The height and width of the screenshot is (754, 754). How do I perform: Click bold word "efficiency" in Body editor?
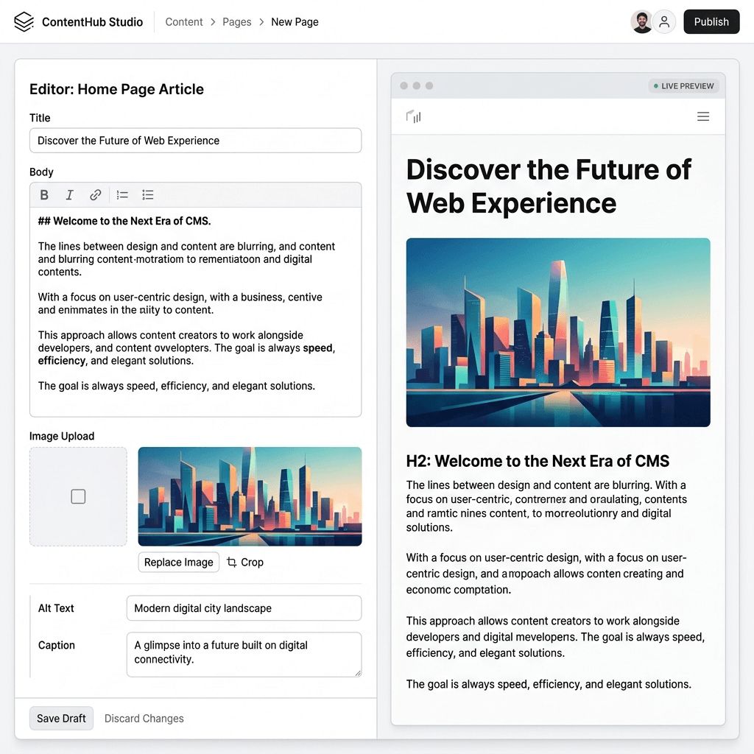pos(62,361)
